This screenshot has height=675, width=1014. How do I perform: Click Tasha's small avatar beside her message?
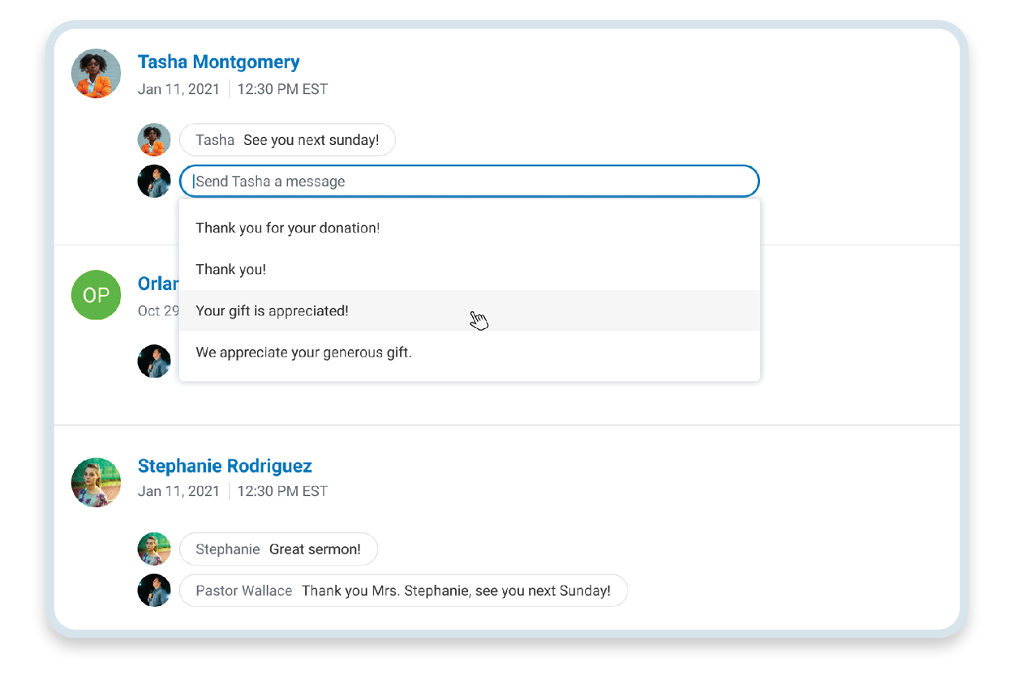(154, 140)
